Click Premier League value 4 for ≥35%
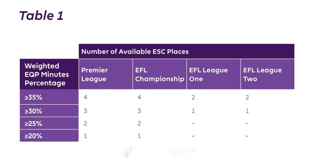This screenshot has height=160, width=317. click(85, 97)
